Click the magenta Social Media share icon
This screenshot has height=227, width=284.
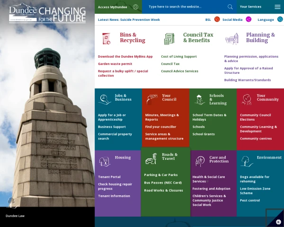248,19
